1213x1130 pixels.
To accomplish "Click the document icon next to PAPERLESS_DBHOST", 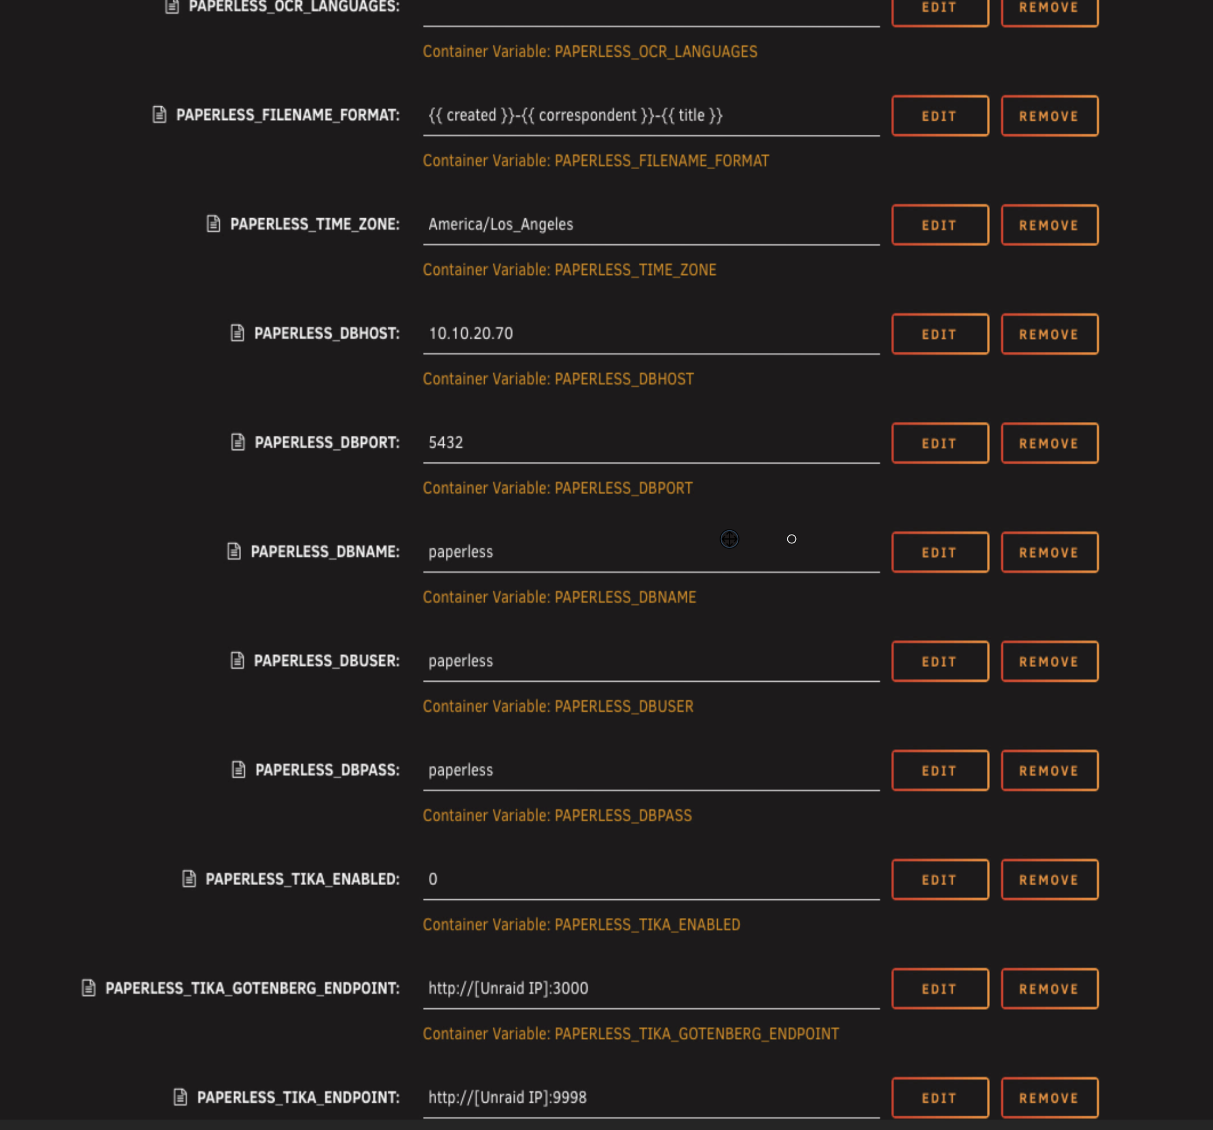I will (237, 333).
